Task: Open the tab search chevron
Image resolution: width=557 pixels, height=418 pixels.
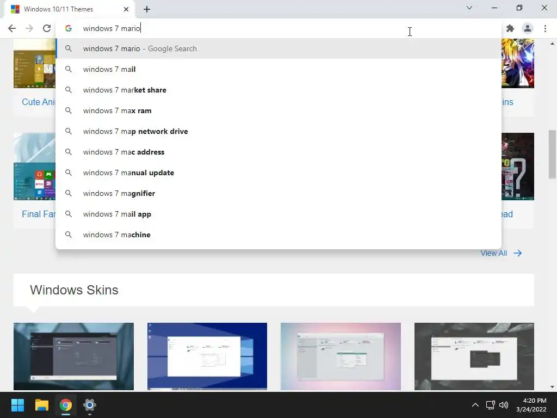Action: point(469,8)
